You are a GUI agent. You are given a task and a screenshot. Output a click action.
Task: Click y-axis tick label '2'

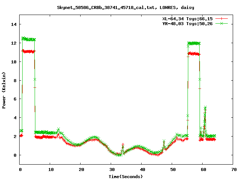click(15, 136)
